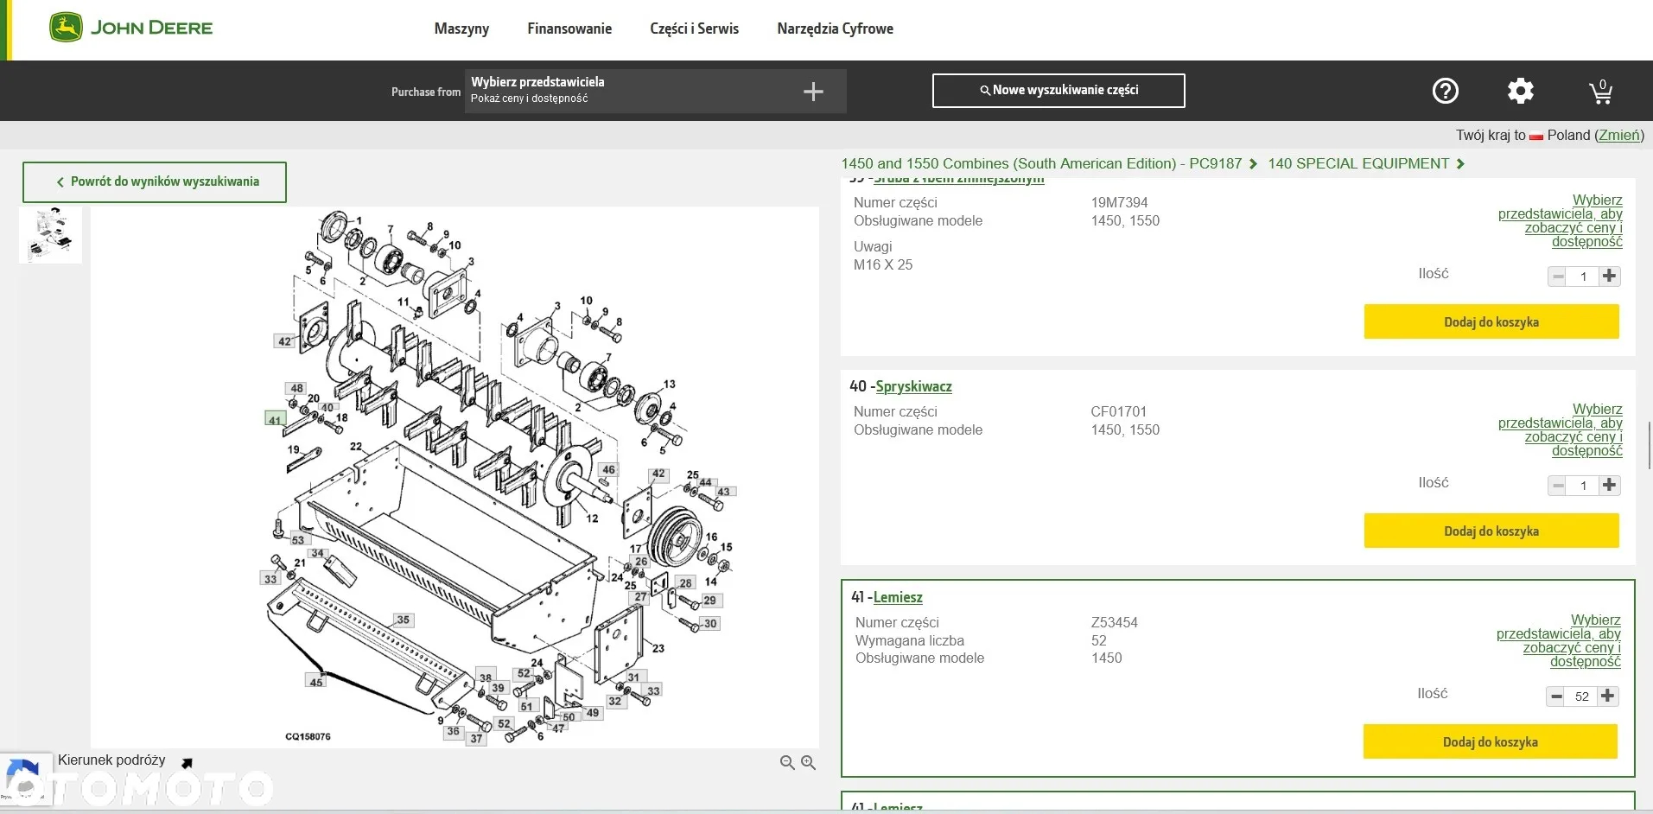Open the shopping cart icon

[x=1601, y=91]
